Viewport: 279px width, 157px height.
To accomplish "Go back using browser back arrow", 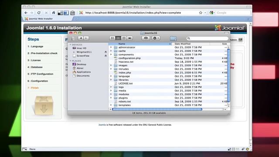I will pyautogui.click(x=26, y=13).
